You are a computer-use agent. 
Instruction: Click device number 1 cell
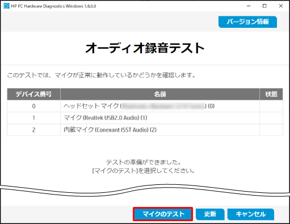coord(33,118)
